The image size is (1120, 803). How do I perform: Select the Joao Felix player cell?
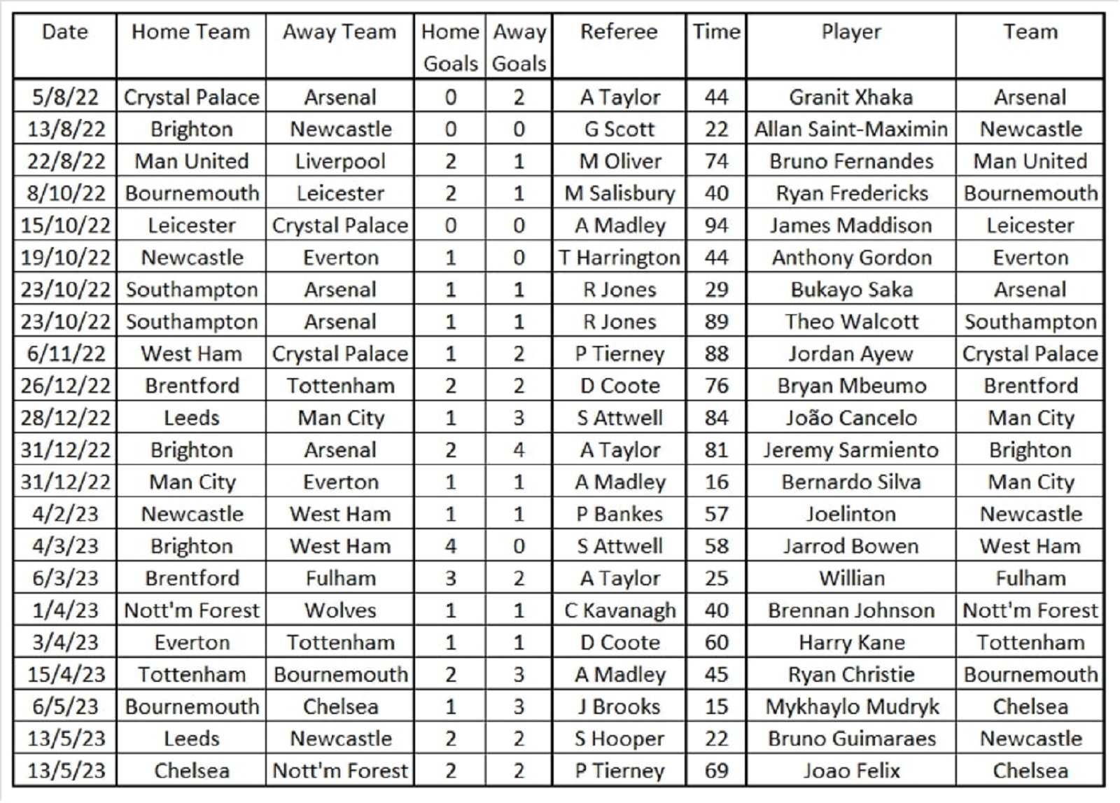851,771
